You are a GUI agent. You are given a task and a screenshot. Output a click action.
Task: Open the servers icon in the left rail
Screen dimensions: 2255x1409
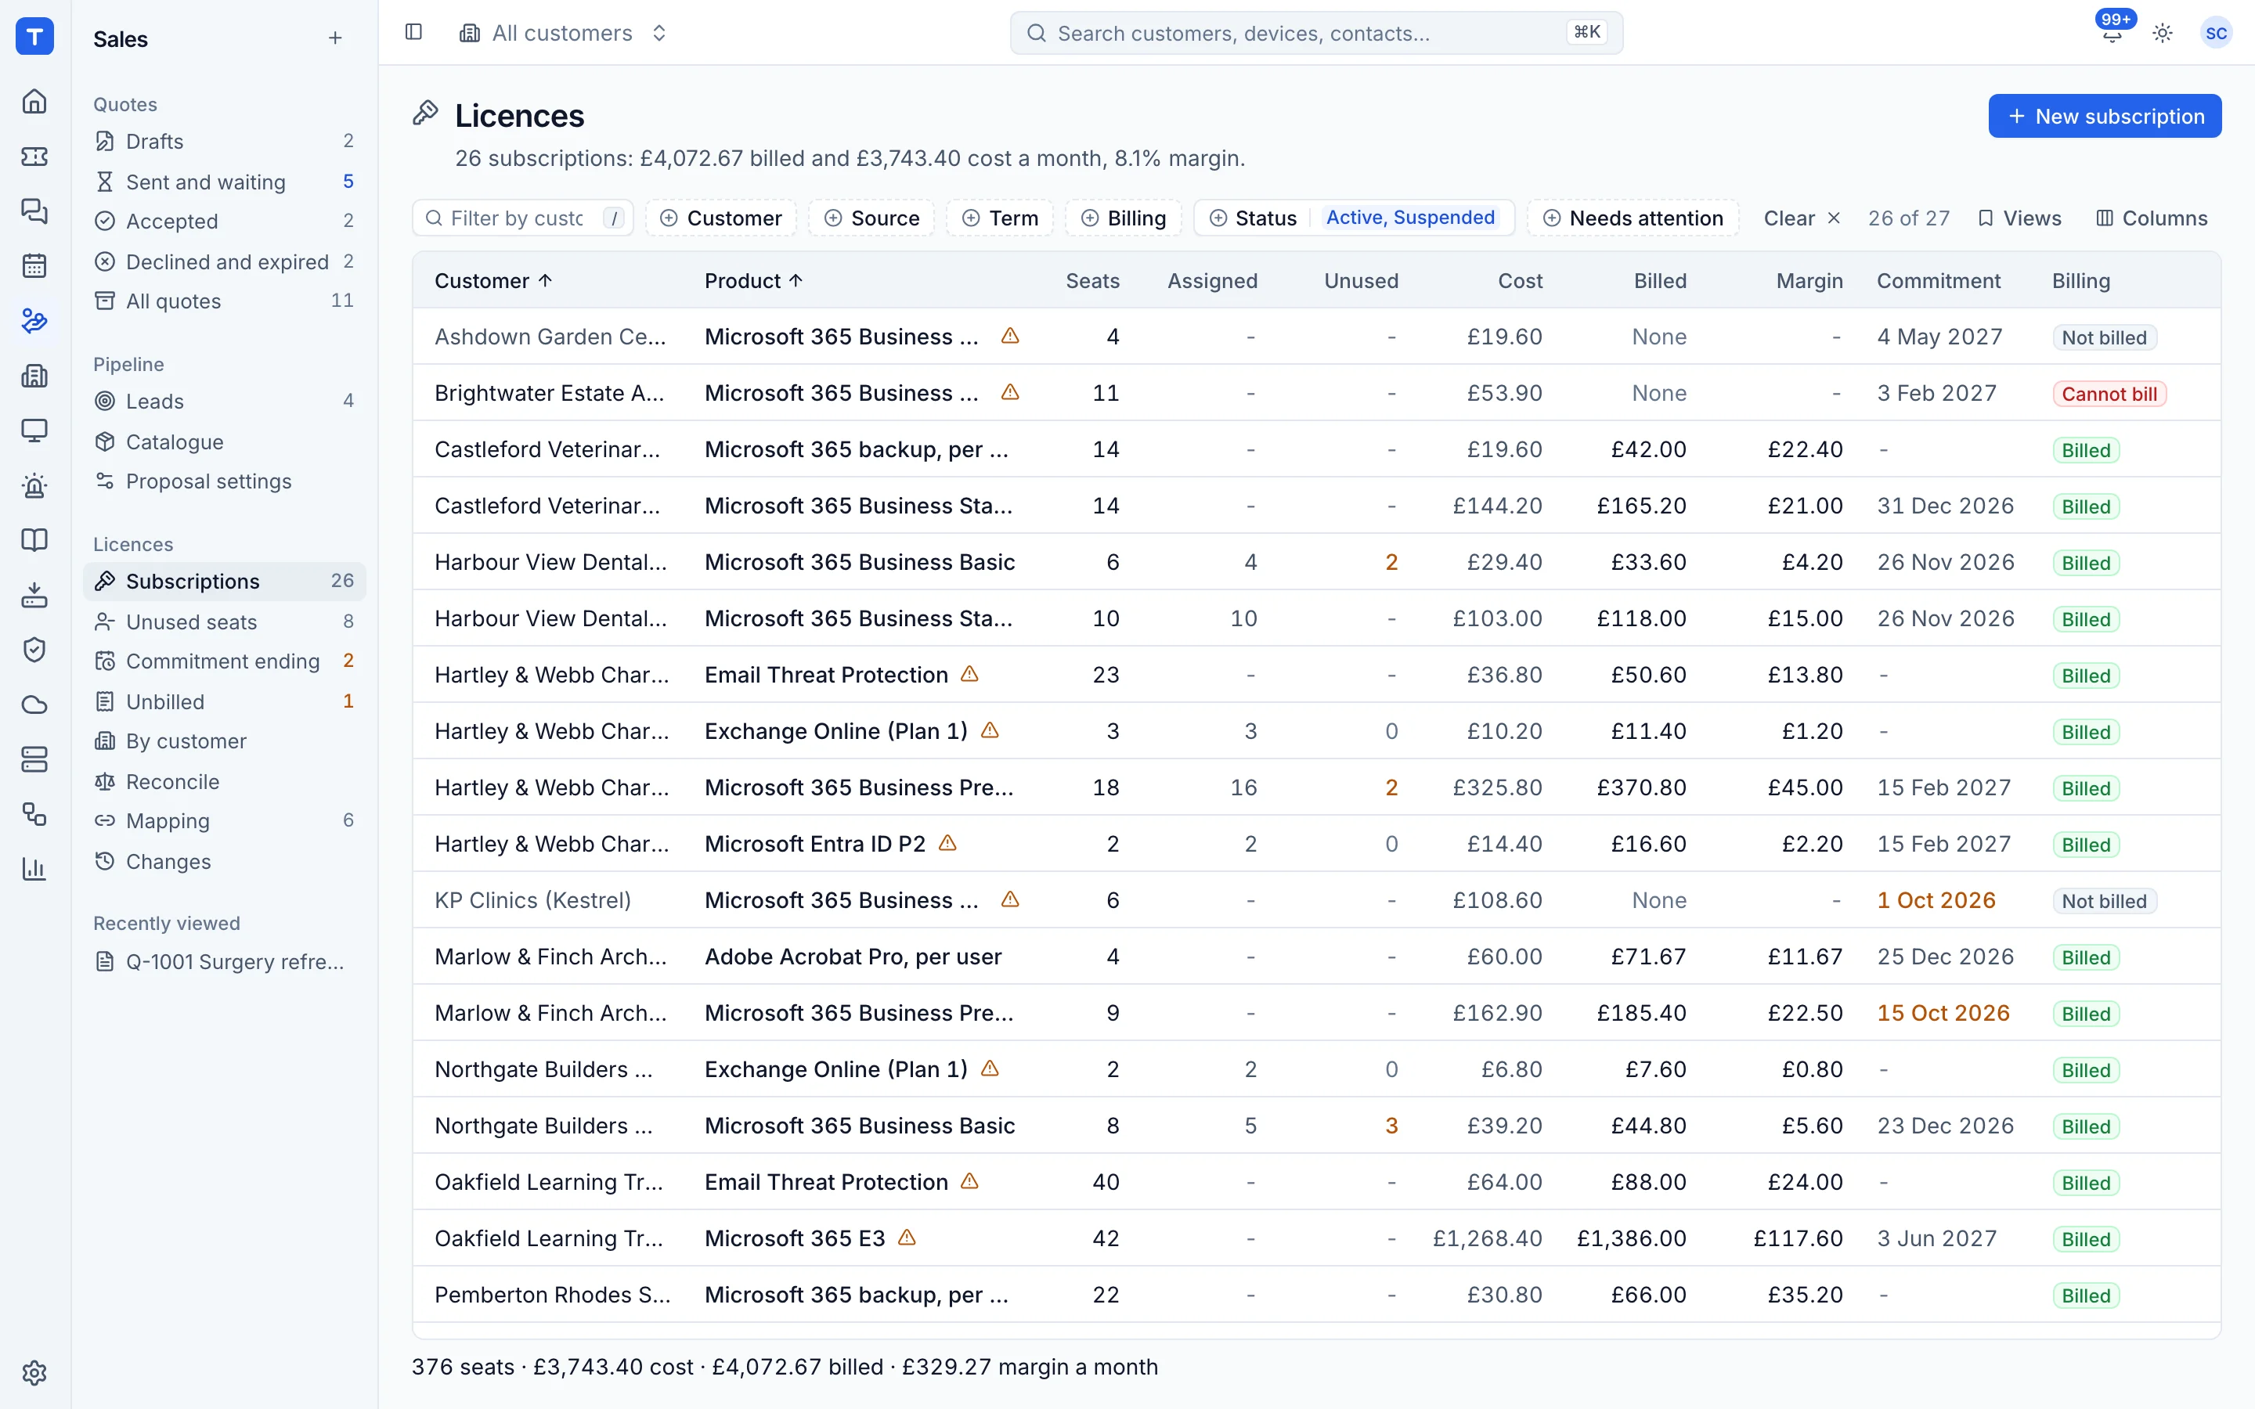pyautogui.click(x=34, y=759)
